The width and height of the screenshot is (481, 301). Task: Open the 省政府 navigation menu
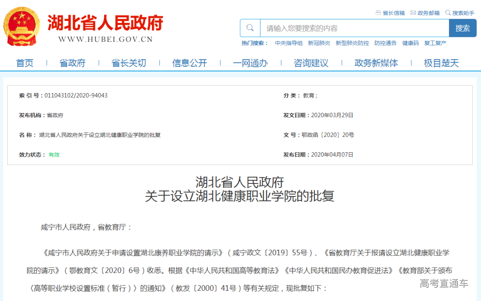(72, 63)
